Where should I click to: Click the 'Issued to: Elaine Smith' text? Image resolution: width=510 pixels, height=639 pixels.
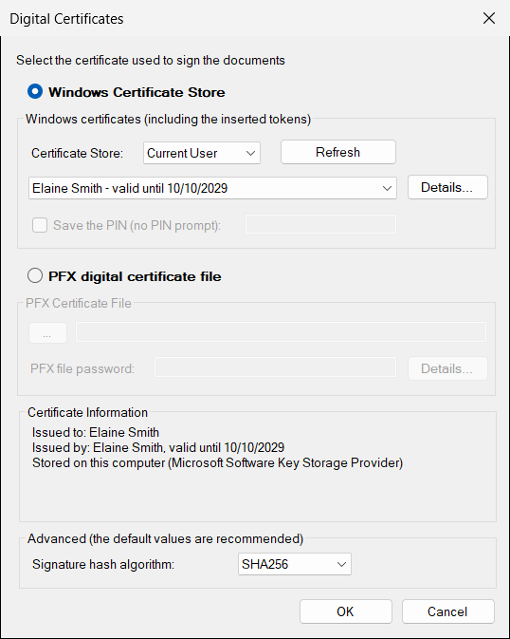(x=96, y=432)
